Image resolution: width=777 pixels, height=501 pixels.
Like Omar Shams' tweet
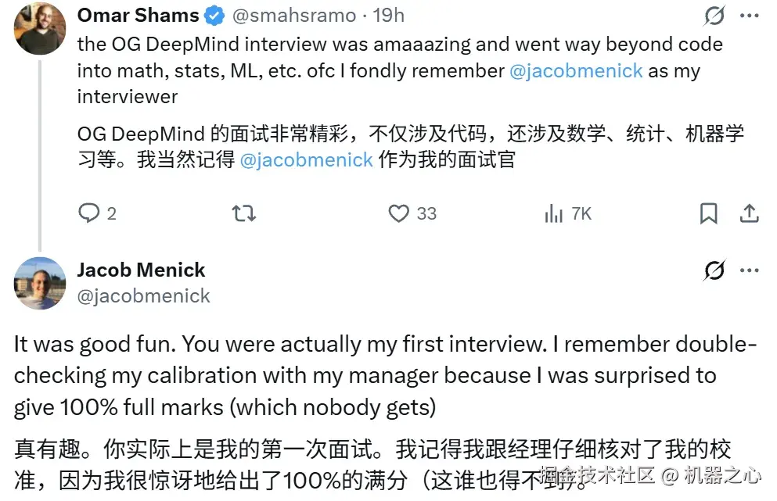(400, 213)
